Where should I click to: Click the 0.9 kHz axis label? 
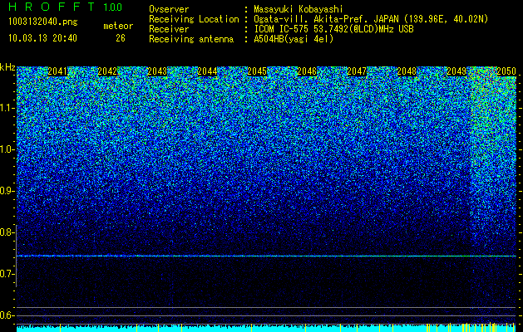click(x=7, y=191)
